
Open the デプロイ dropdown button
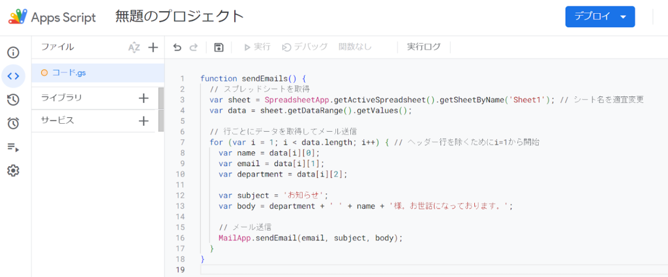coord(600,17)
